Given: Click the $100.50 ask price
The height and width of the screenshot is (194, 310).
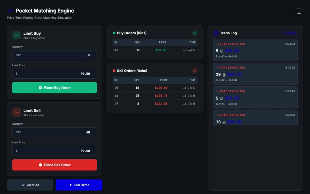Looking at the screenshot, I should point(161,88).
